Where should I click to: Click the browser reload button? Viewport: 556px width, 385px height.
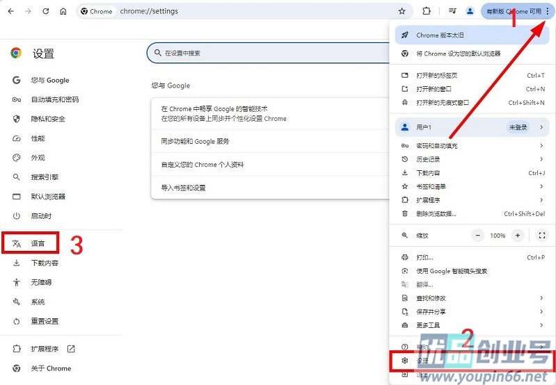[x=46, y=11]
